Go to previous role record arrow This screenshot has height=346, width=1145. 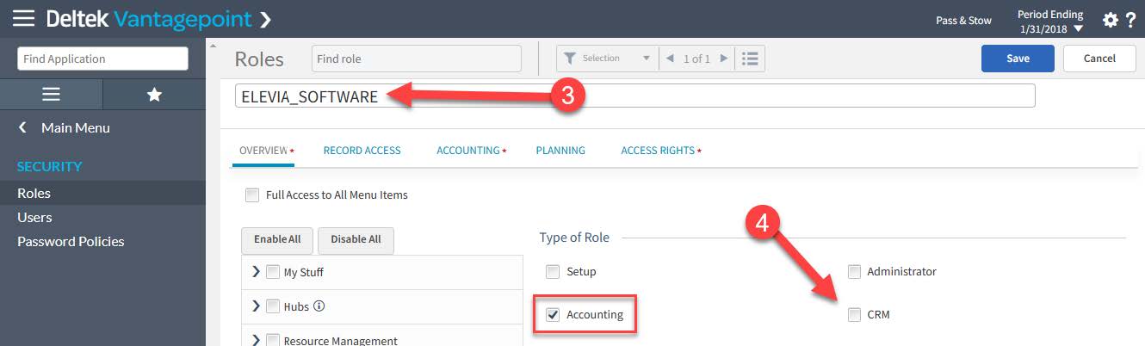click(x=670, y=59)
